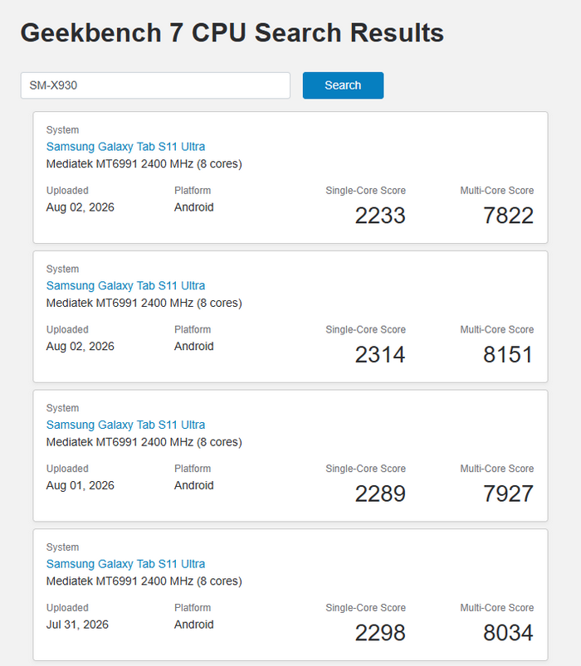Click the Android platform text in last result

coord(194,625)
